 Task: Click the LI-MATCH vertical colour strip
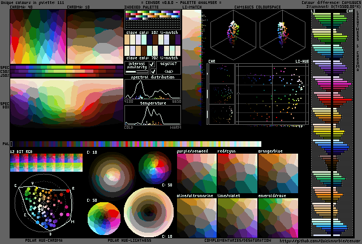(191, 67)
